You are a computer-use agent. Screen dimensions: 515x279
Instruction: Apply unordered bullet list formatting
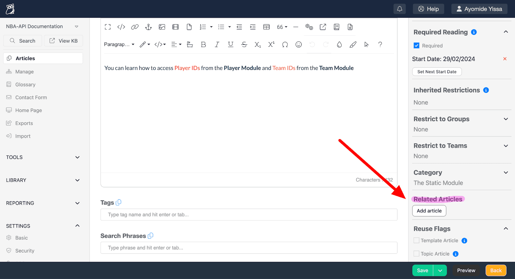(x=221, y=27)
